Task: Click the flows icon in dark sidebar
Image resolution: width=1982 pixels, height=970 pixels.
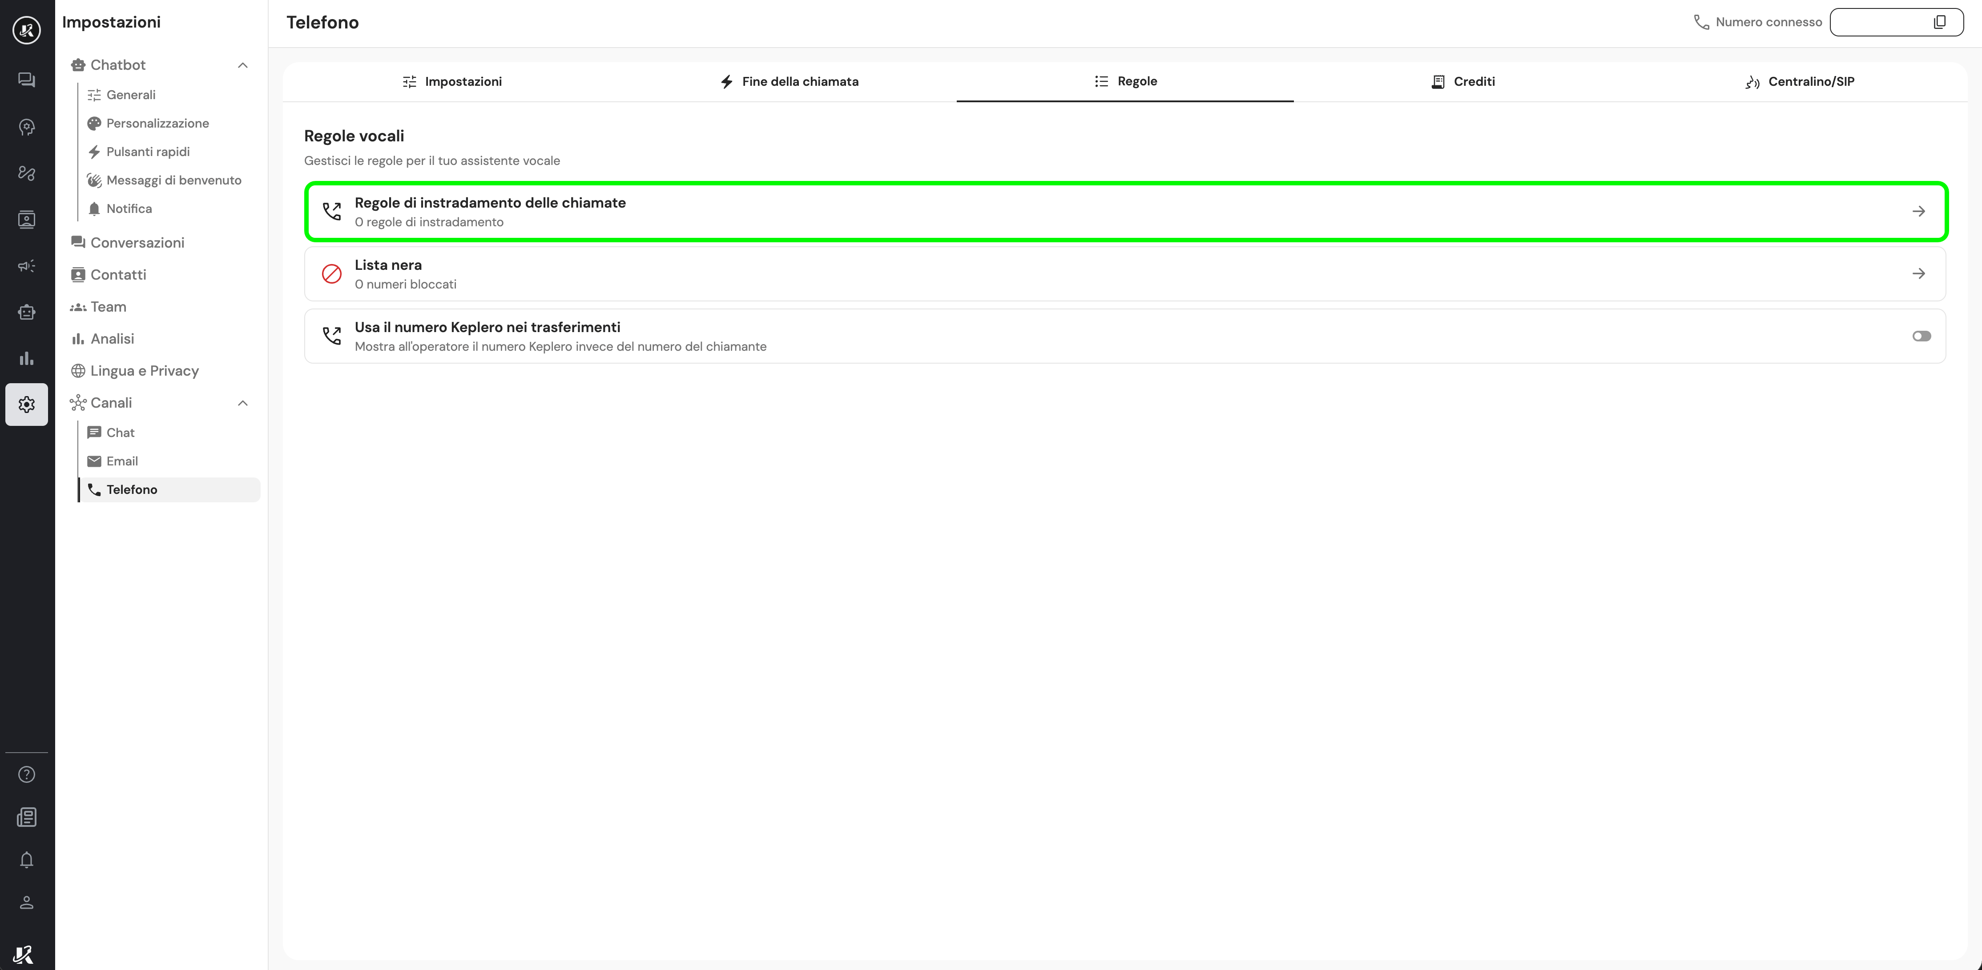Action: pyautogui.click(x=27, y=173)
